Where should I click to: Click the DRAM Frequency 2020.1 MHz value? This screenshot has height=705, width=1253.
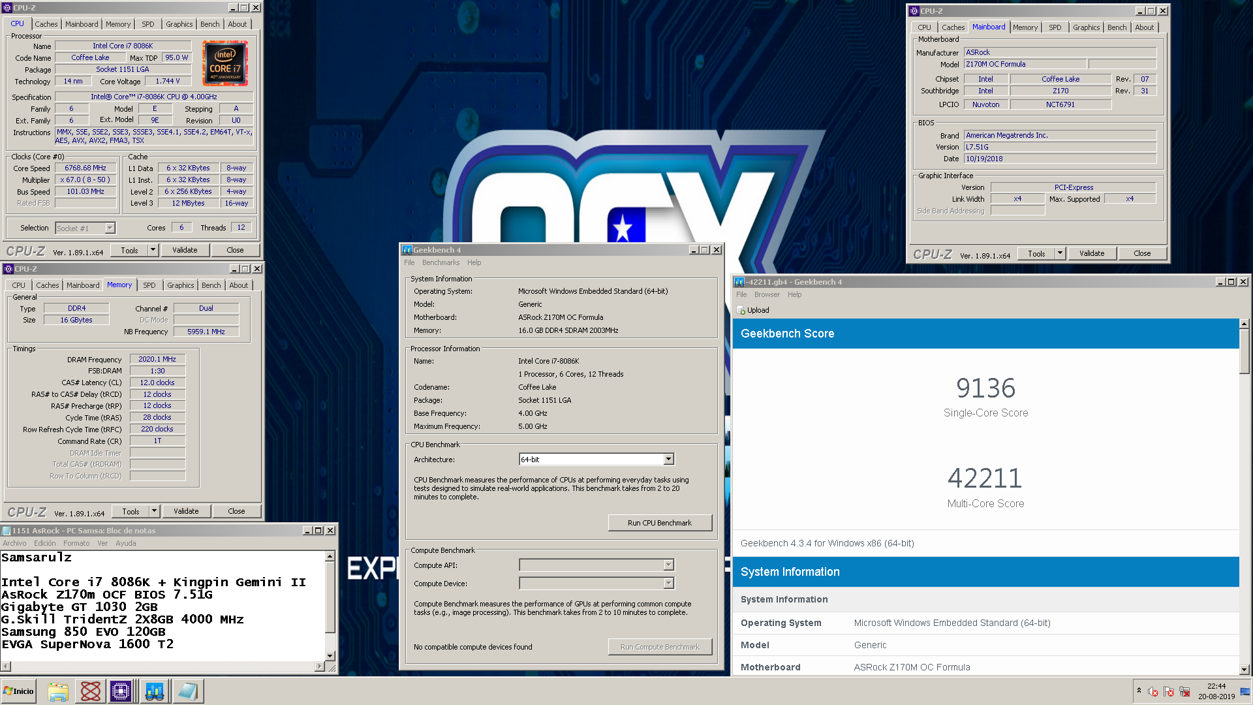click(x=157, y=359)
